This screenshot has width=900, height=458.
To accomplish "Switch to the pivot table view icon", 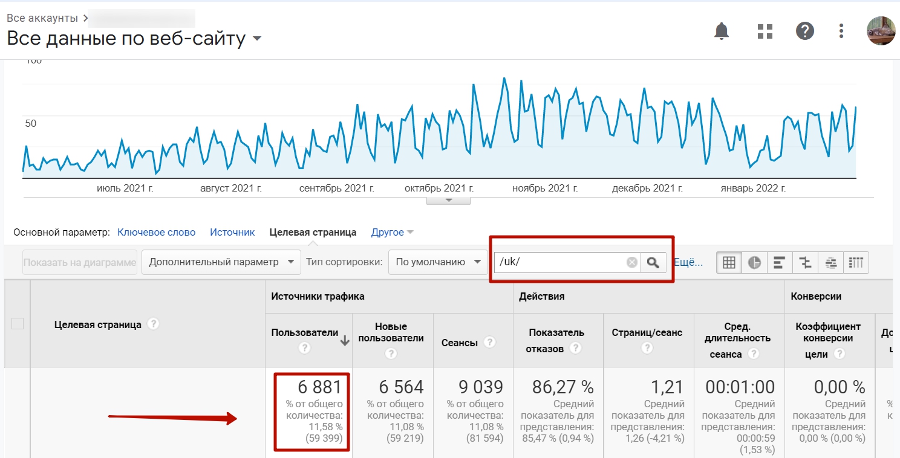I will [x=855, y=262].
